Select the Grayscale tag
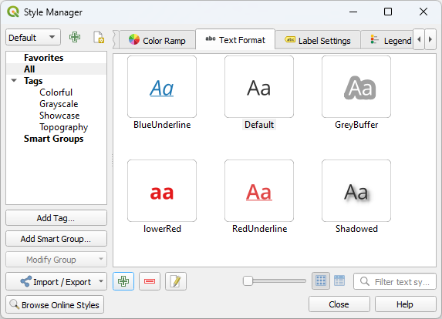This screenshot has width=442, height=319. click(59, 104)
